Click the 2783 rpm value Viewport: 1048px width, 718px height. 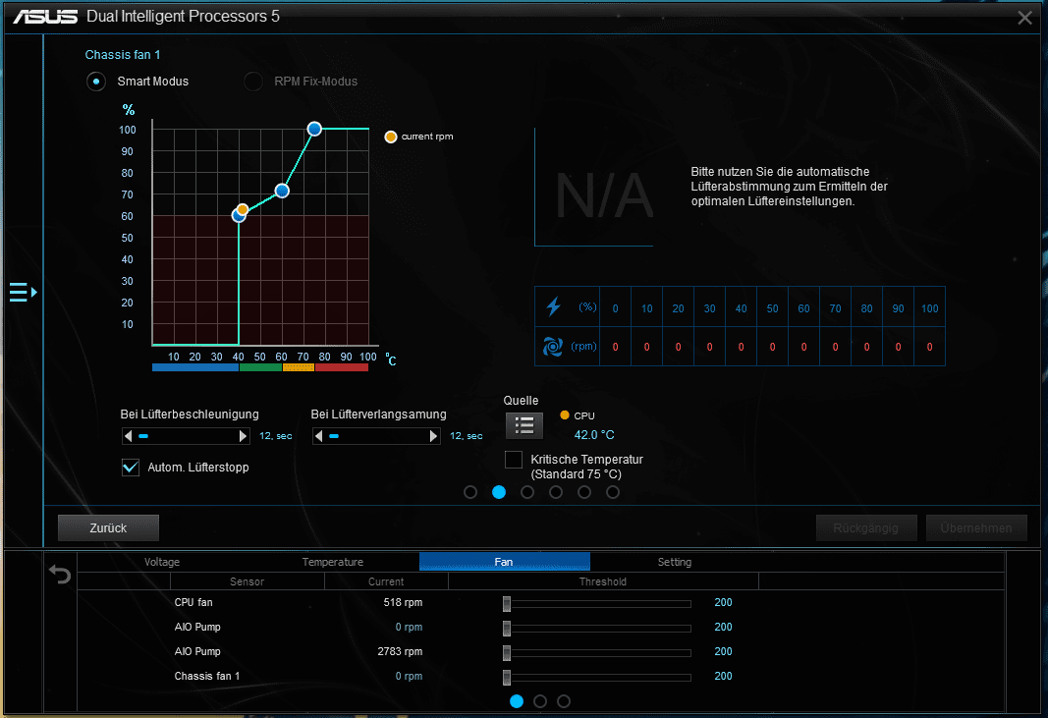(400, 651)
